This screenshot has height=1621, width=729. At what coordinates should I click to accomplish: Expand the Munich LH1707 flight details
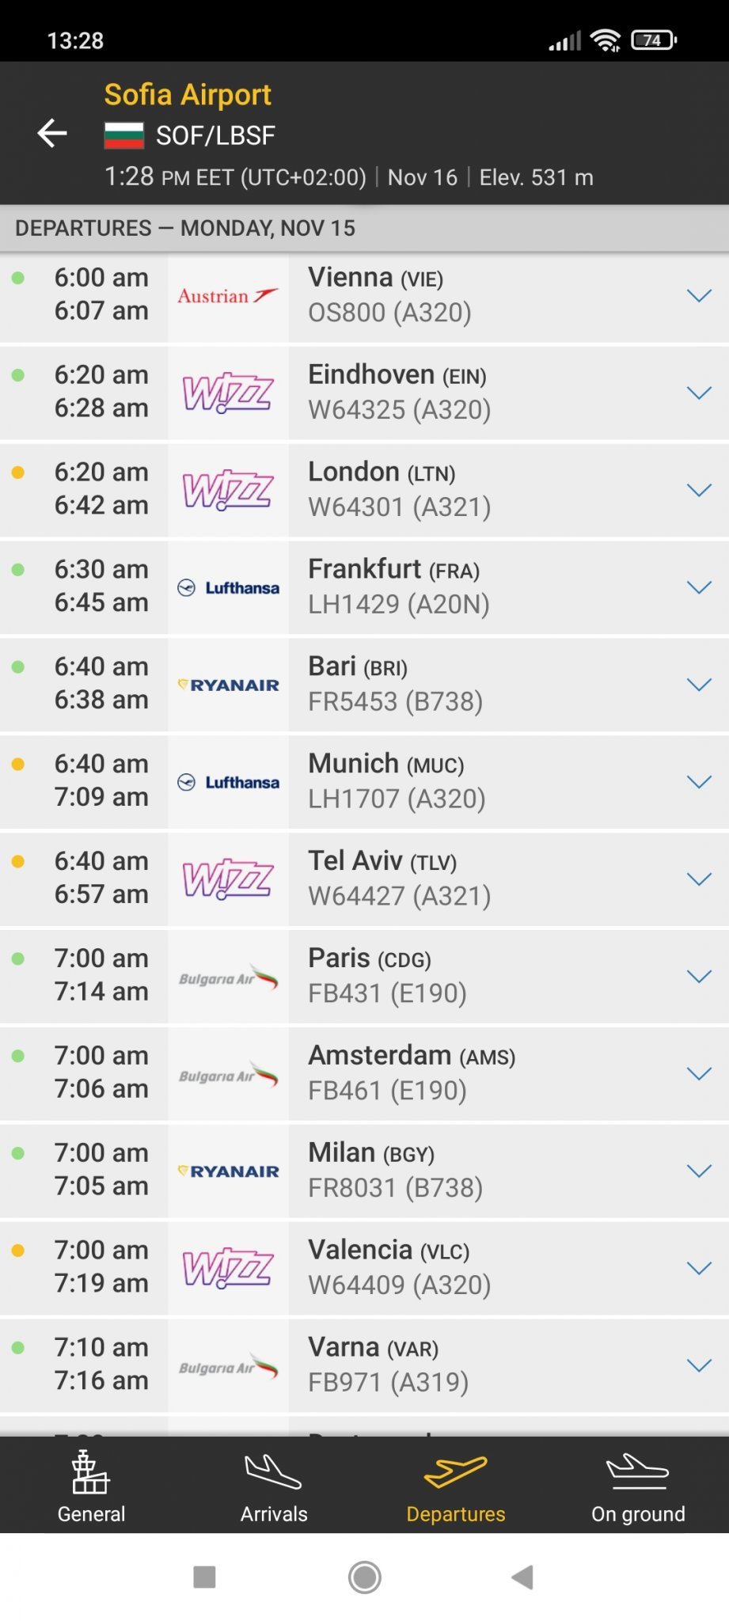point(699,782)
